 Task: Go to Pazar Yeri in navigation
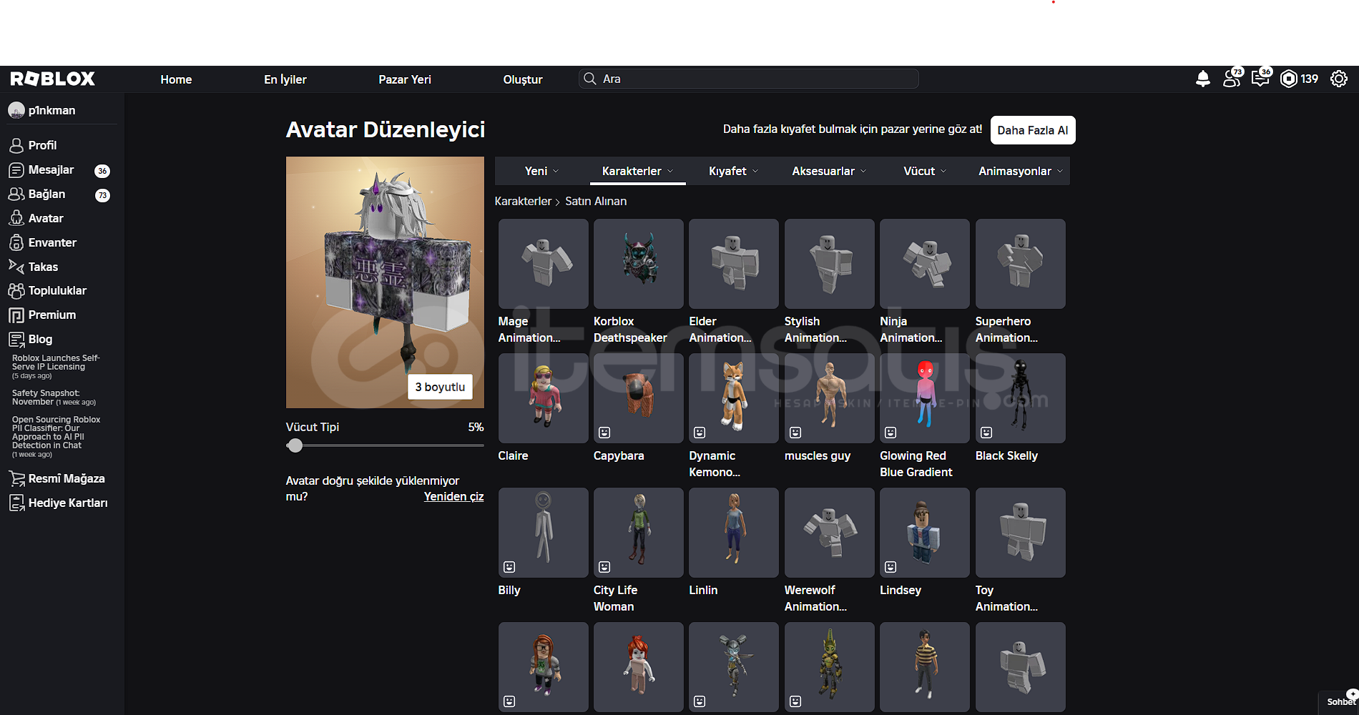(404, 79)
